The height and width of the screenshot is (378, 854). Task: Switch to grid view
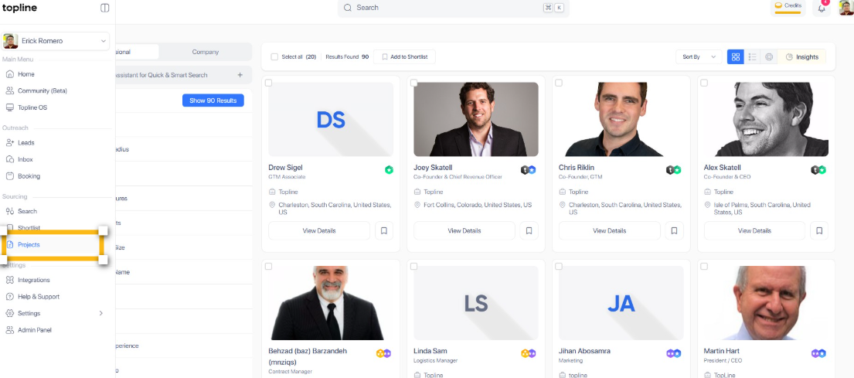click(735, 56)
